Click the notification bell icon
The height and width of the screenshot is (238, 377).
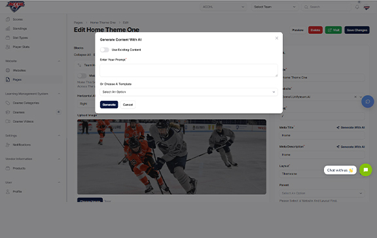357,7
